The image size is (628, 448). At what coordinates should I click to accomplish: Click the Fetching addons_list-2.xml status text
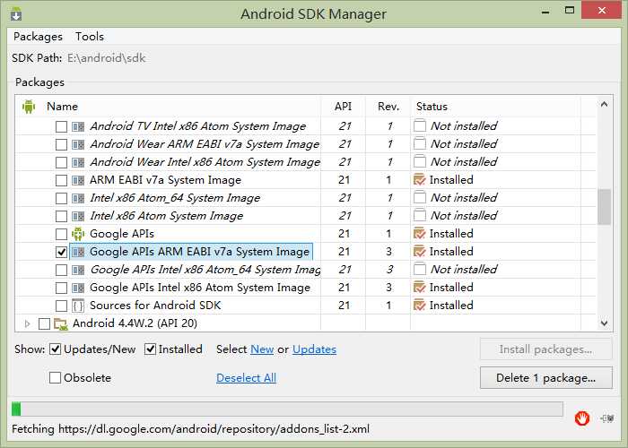click(190, 429)
